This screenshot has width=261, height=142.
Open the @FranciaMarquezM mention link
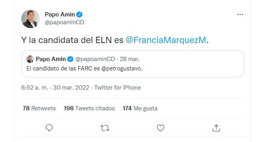(x=166, y=40)
